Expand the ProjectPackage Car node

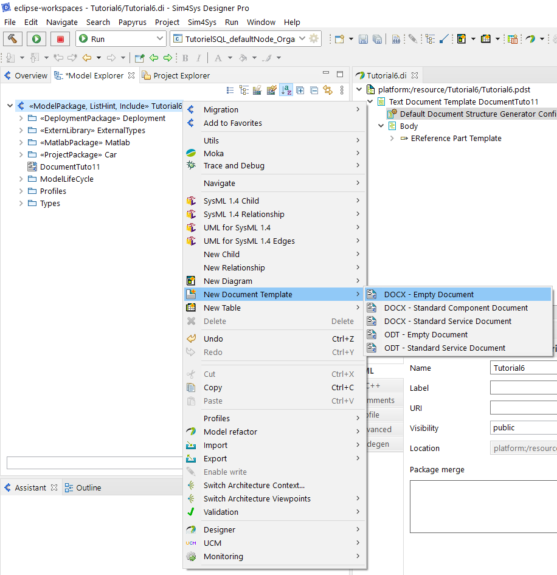(21, 155)
